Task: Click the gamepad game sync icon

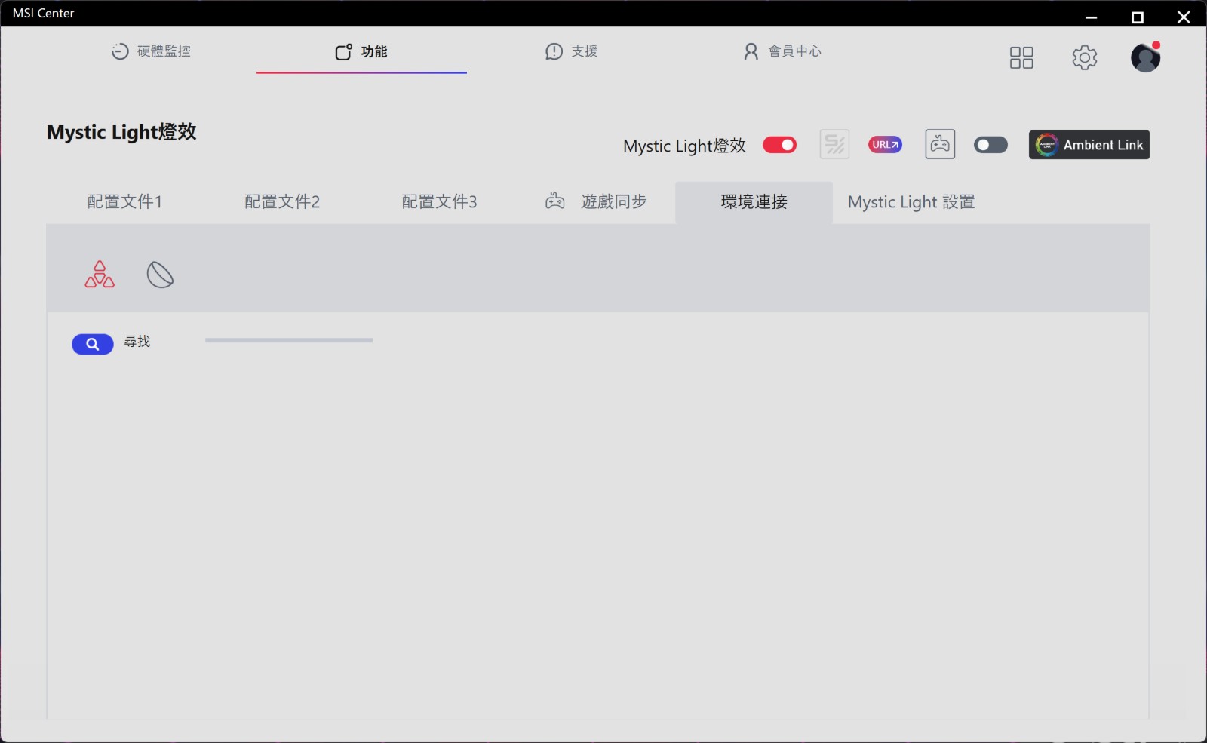Action: pyautogui.click(x=940, y=144)
